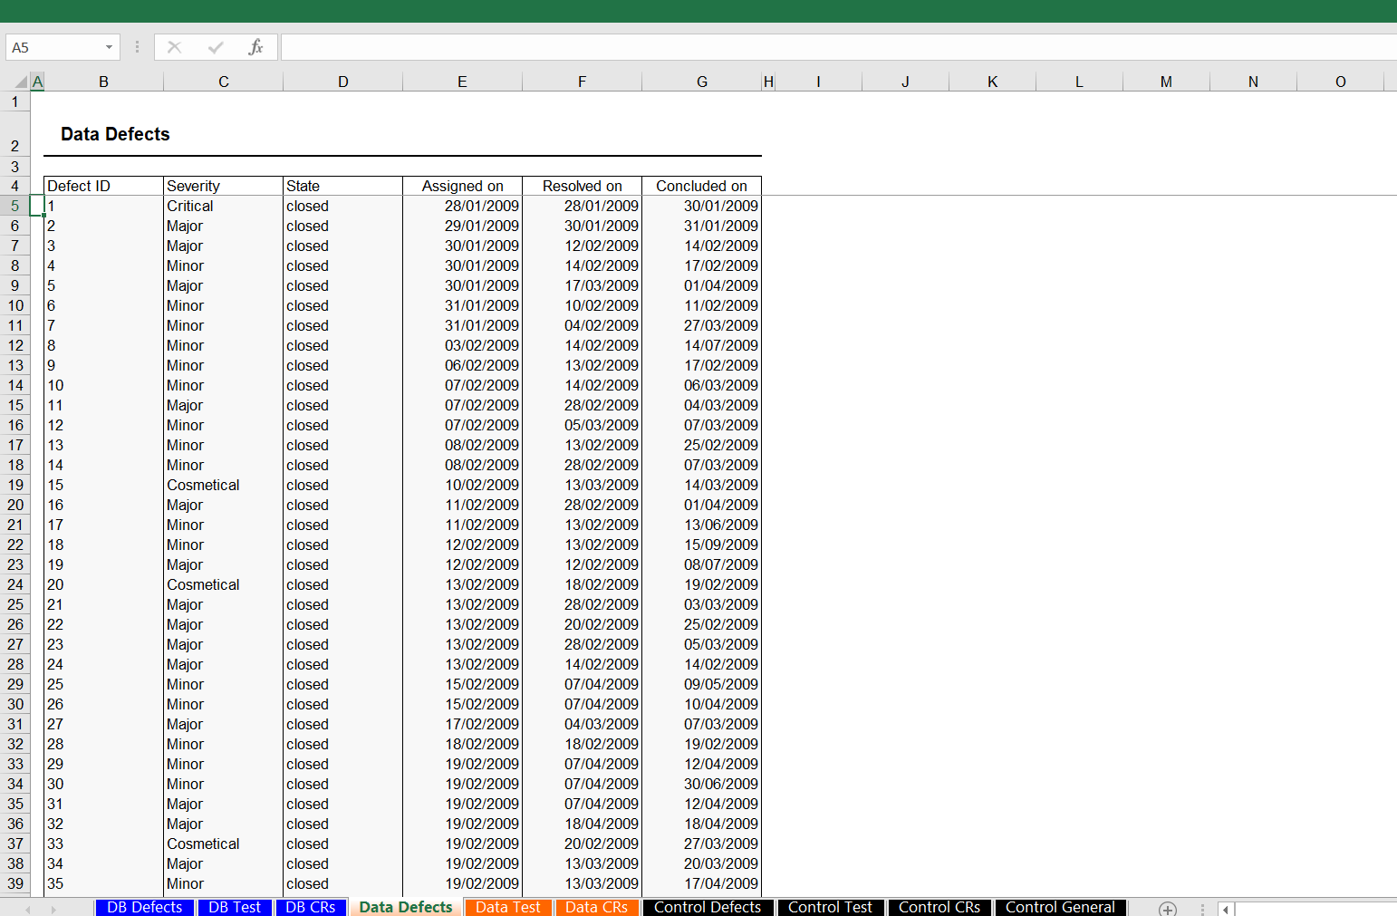Select column D header
Screen dimensions: 1397x916
343,82
